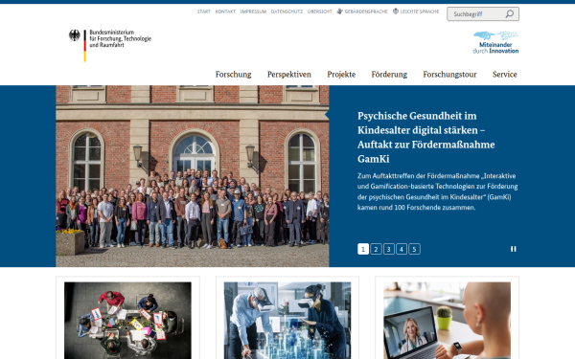Open the Projekte menu
Viewport: 575px width, 359px height.
[341, 75]
